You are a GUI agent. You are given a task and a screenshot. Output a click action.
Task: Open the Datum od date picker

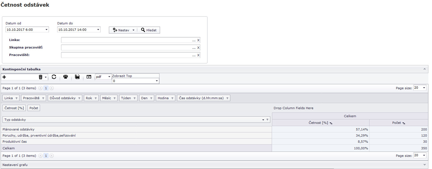47,30
